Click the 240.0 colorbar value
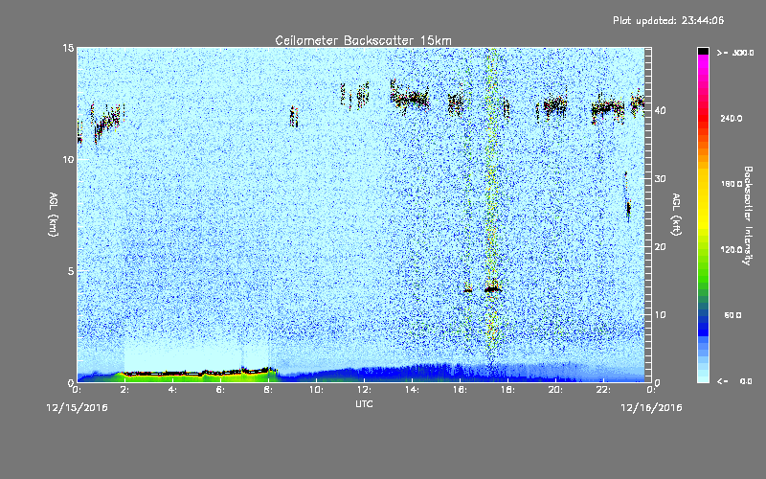This screenshot has height=479, width=766. click(731, 119)
